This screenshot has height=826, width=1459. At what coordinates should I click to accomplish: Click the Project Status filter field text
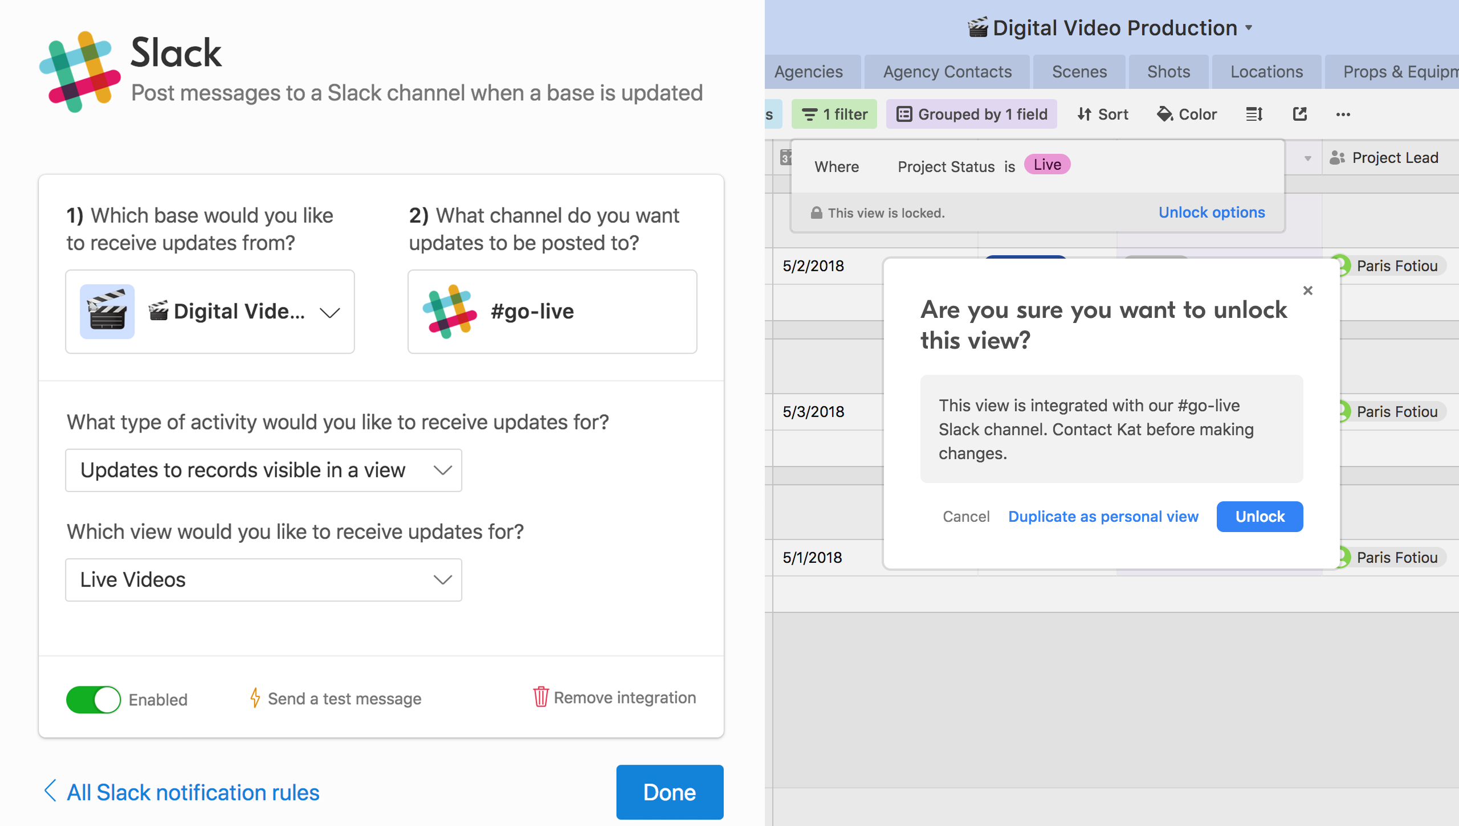[946, 167]
